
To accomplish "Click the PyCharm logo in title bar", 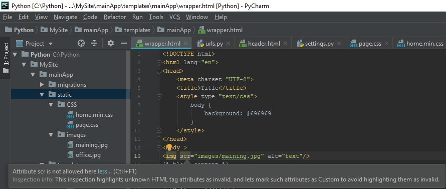I will point(5,6).
